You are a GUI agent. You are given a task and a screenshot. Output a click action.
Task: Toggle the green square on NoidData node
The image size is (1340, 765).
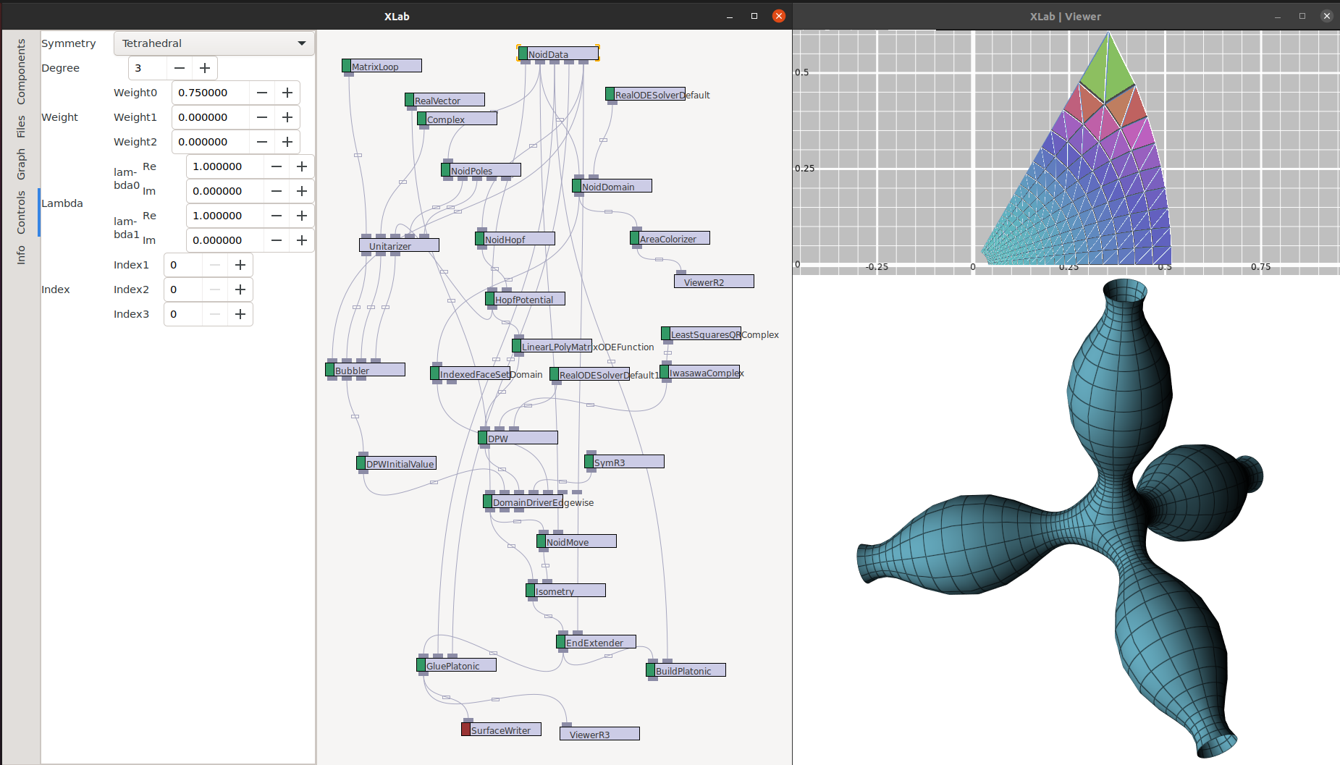click(523, 54)
